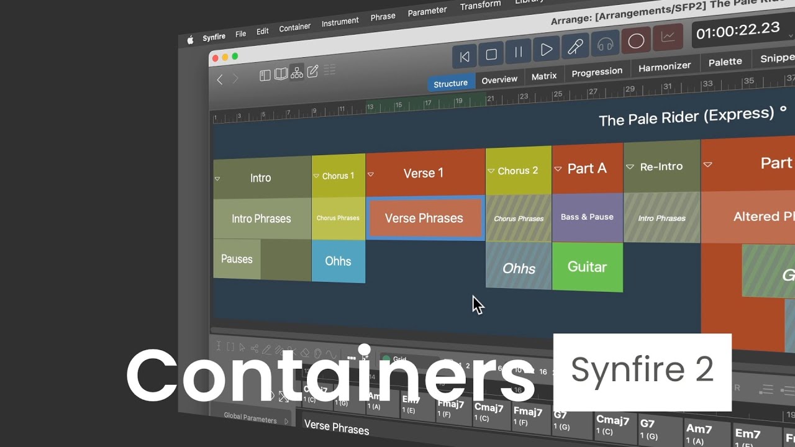This screenshot has width=795, height=447.
Task: Toggle the red record circle button
Action: tap(636, 41)
